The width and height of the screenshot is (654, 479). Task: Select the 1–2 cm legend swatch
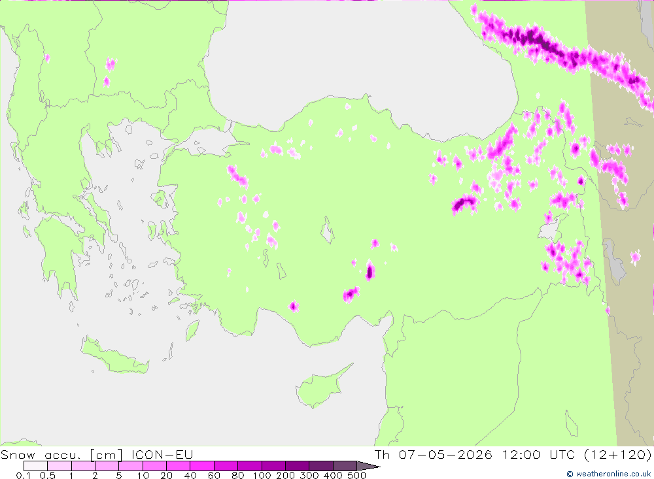[x=83, y=466]
